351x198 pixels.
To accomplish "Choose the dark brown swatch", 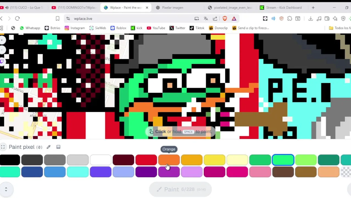I will point(283,172).
